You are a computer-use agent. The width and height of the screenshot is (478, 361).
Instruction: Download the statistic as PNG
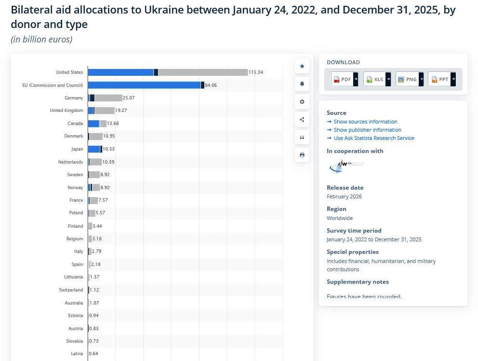407,80
